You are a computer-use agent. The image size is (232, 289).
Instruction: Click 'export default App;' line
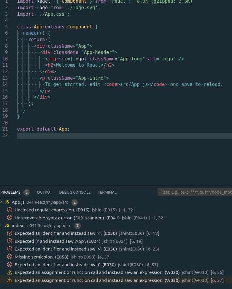point(43,129)
